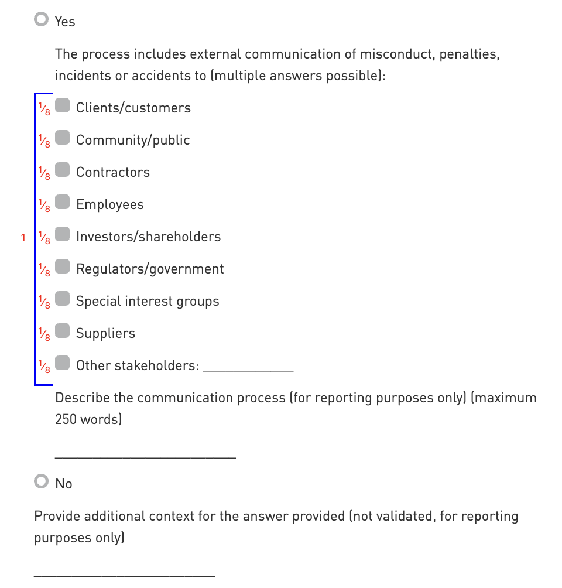Check the Clients/customers checkbox
This screenshot has height=588, width=562.
click(63, 106)
